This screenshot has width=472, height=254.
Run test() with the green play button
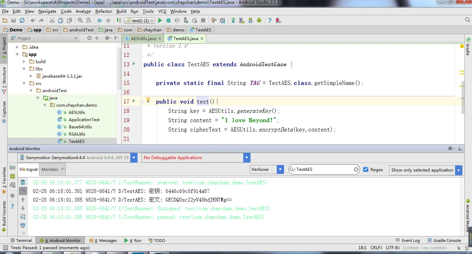pos(160,20)
